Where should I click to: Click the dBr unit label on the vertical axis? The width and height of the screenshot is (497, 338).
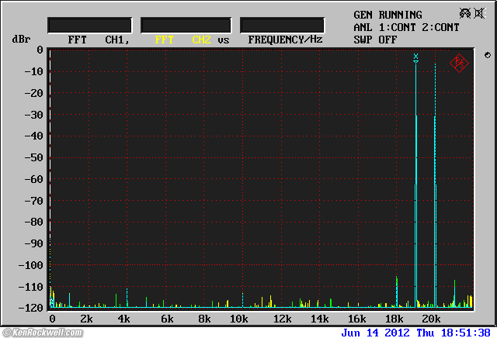point(20,39)
